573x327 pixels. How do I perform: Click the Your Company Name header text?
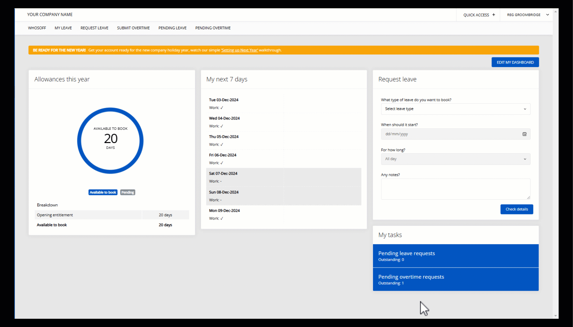coord(50,15)
